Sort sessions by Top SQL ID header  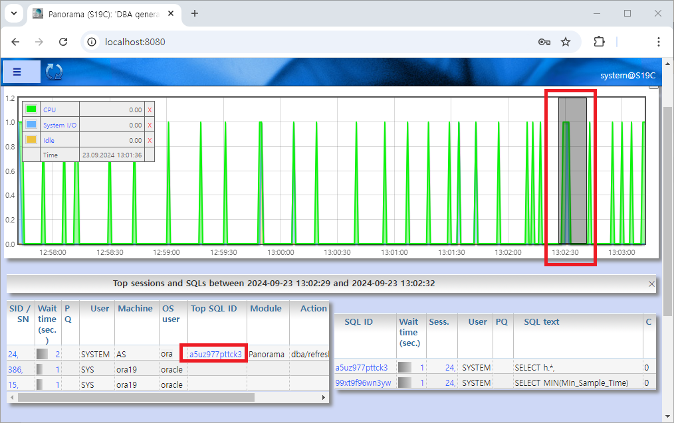[x=213, y=308]
